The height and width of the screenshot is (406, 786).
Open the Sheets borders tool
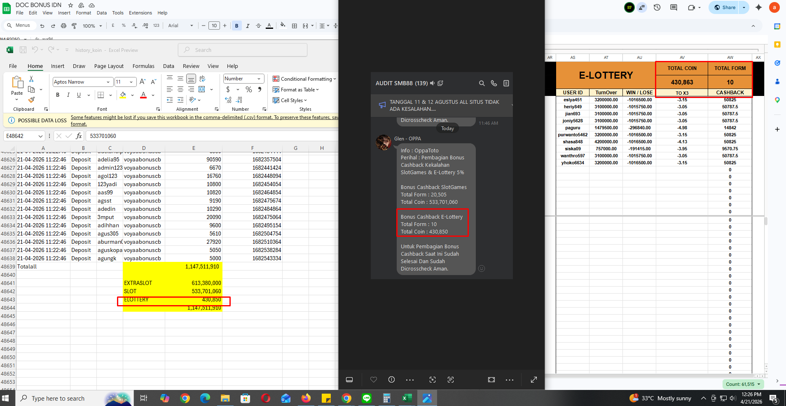pos(294,26)
